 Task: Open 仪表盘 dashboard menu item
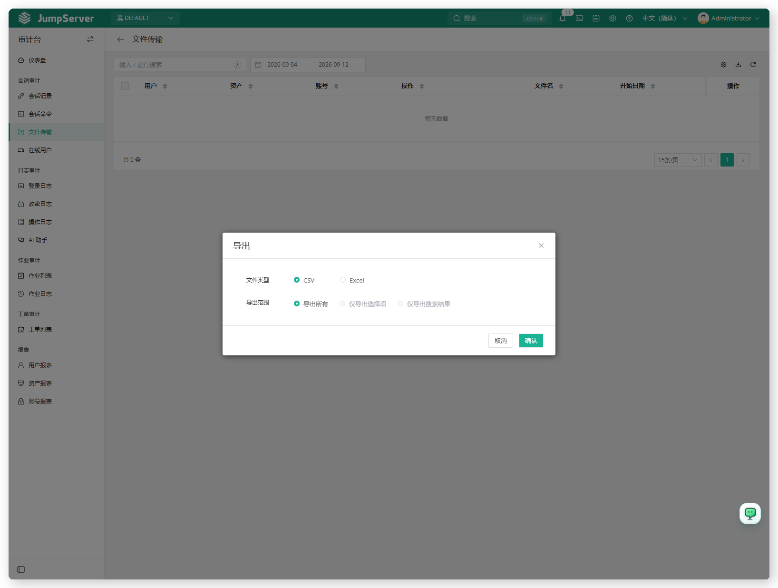coord(56,60)
